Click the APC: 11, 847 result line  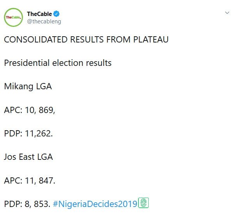[x=30, y=180]
